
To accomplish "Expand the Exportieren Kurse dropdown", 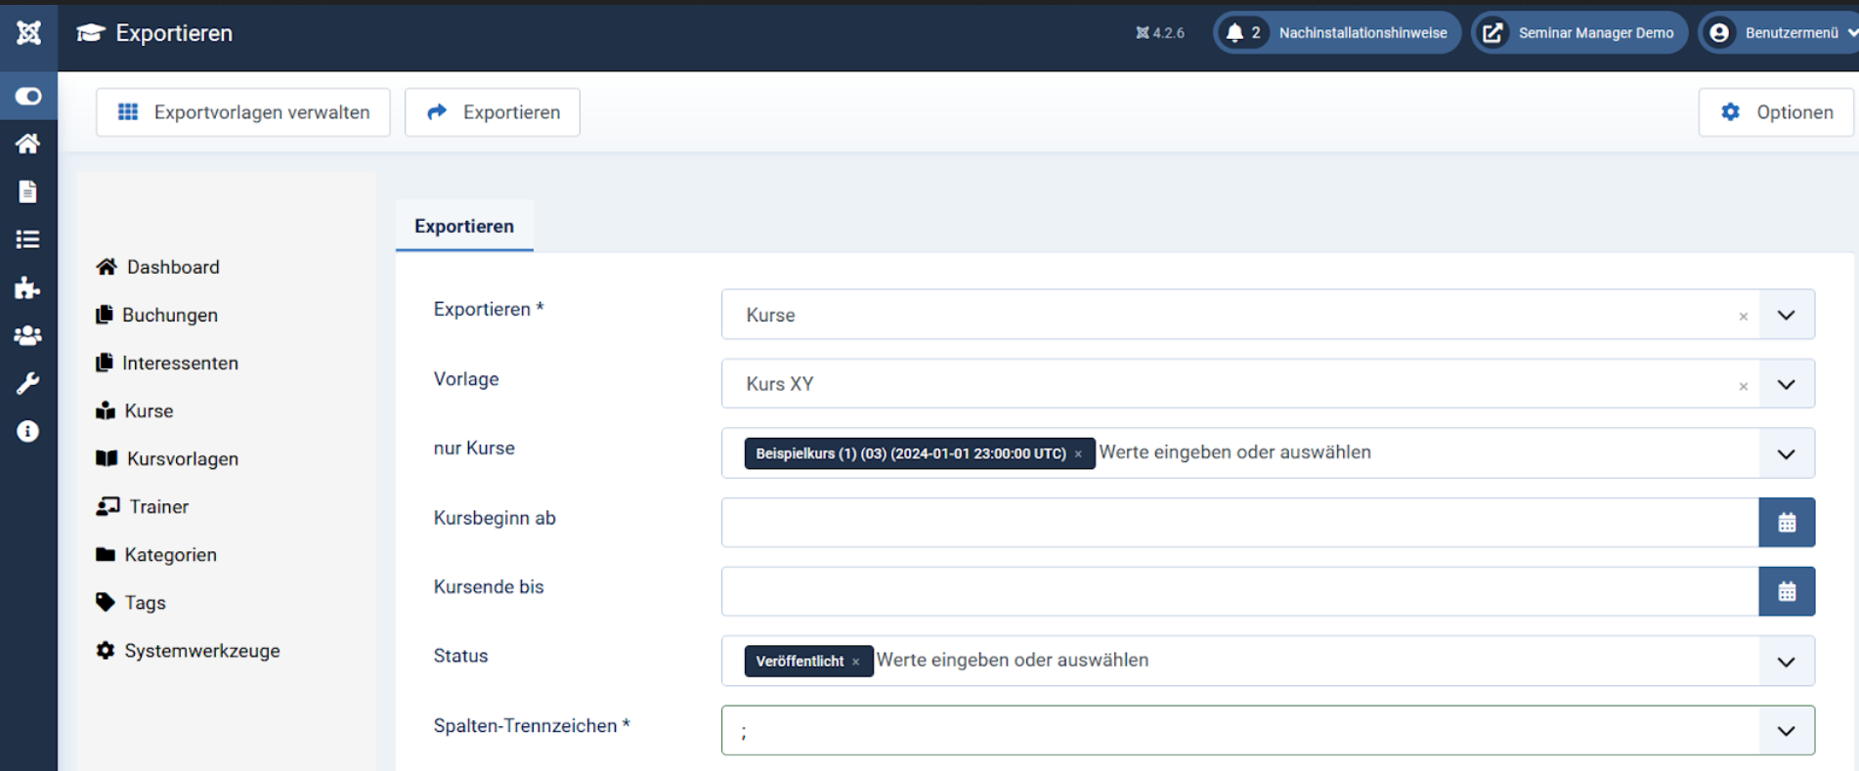I will pos(1786,315).
